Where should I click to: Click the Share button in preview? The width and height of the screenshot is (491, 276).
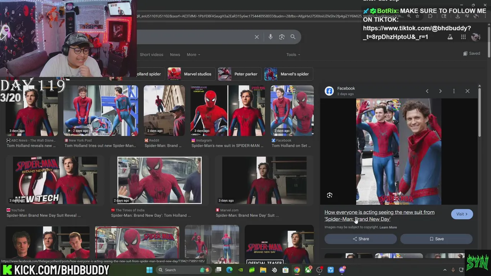[x=361, y=239]
